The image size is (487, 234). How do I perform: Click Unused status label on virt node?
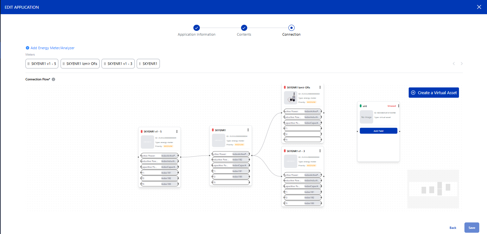coord(392,106)
